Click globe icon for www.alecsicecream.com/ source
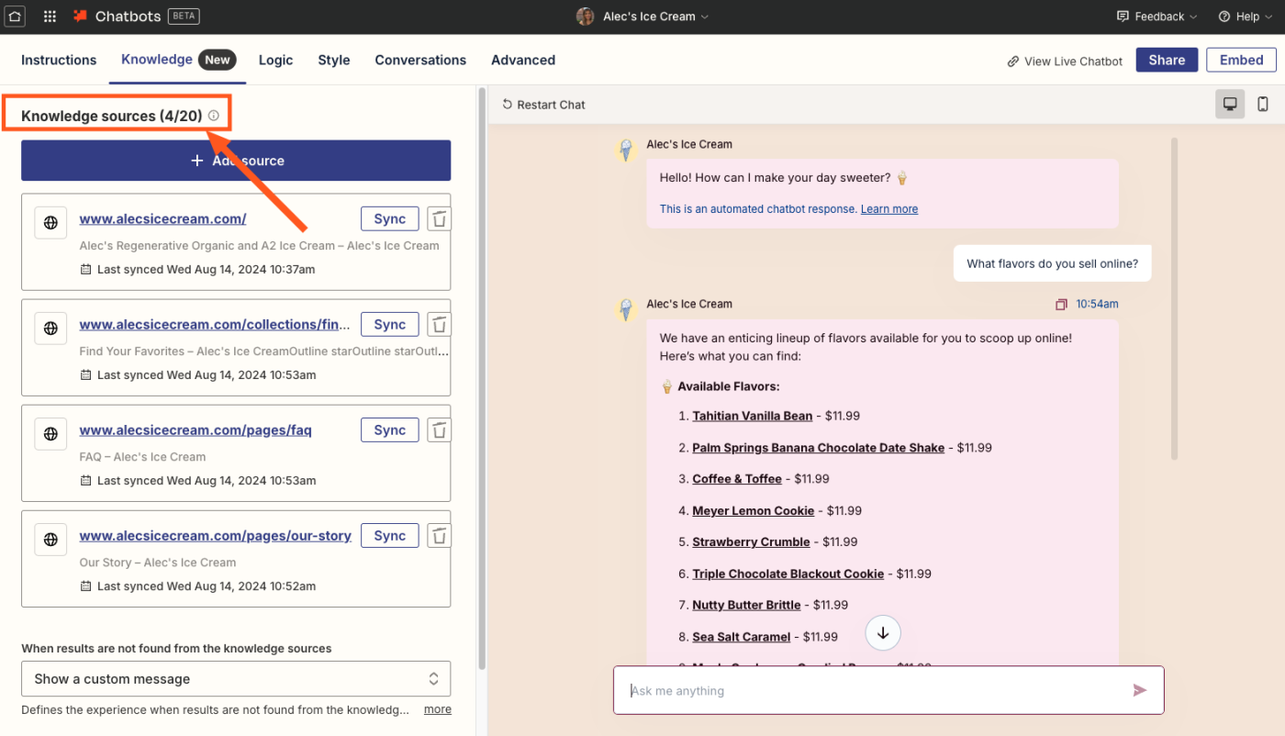 (x=51, y=223)
